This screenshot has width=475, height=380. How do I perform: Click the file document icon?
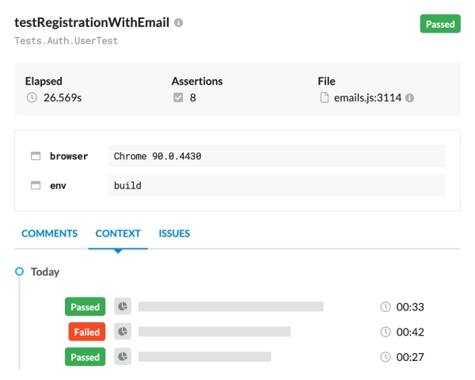pyautogui.click(x=324, y=97)
